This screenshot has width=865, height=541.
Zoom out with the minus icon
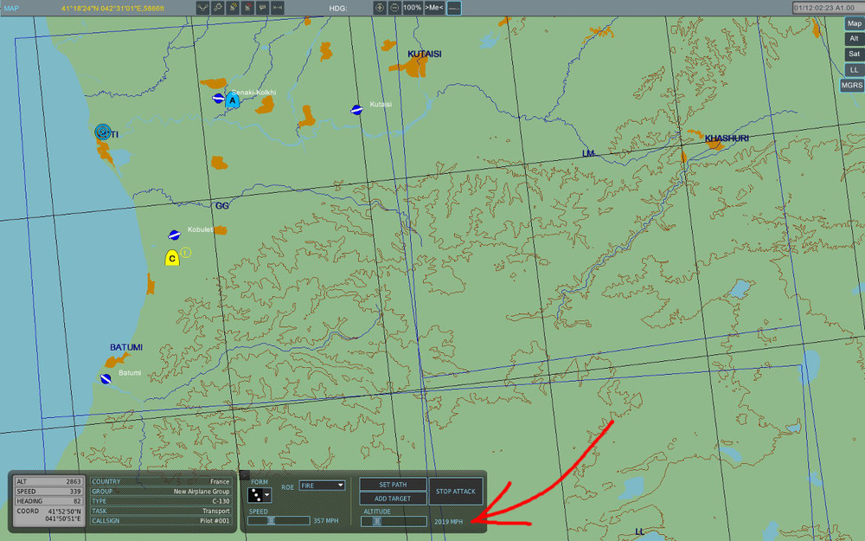click(x=394, y=8)
